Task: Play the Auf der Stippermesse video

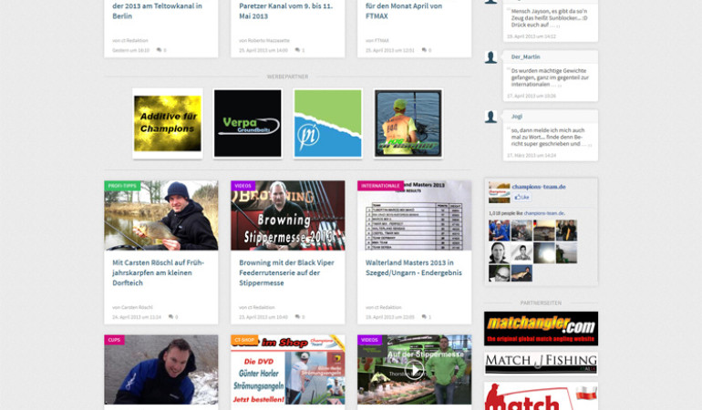Action: [414, 370]
